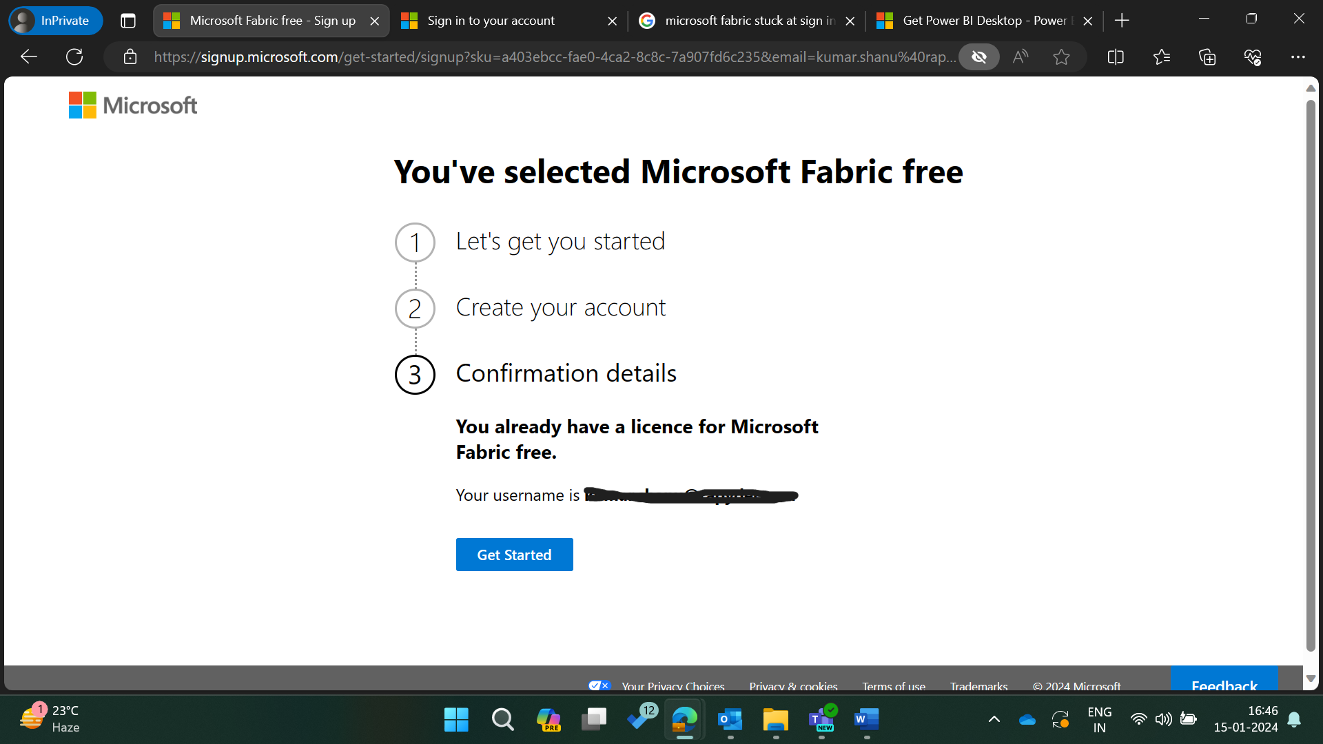Open Terms of use link
The width and height of the screenshot is (1323, 744).
pos(894,686)
